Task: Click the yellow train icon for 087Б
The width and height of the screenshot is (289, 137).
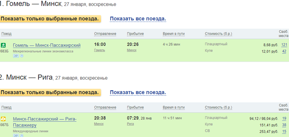Action: pos(3,119)
